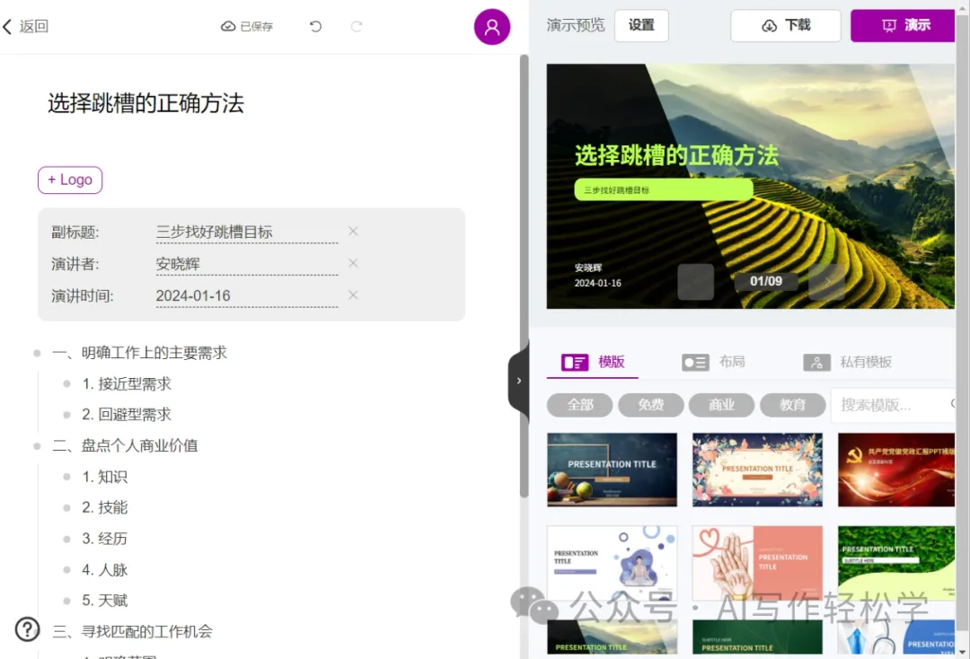This screenshot has height=659, width=970.
Task: Clear the 演讲时间 date field with its X
Action: click(x=352, y=294)
